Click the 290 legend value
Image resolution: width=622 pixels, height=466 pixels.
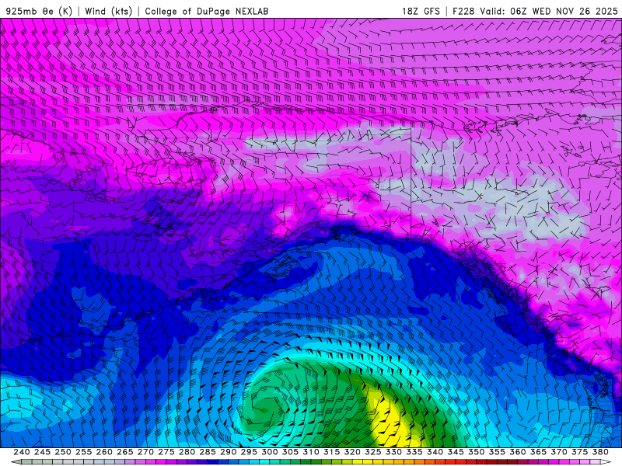point(228,452)
